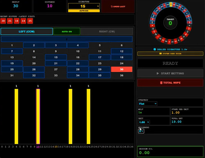Click the play icon on START BETTING
The height and width of the screenshot is (158, 205).
tap(157, 73)
